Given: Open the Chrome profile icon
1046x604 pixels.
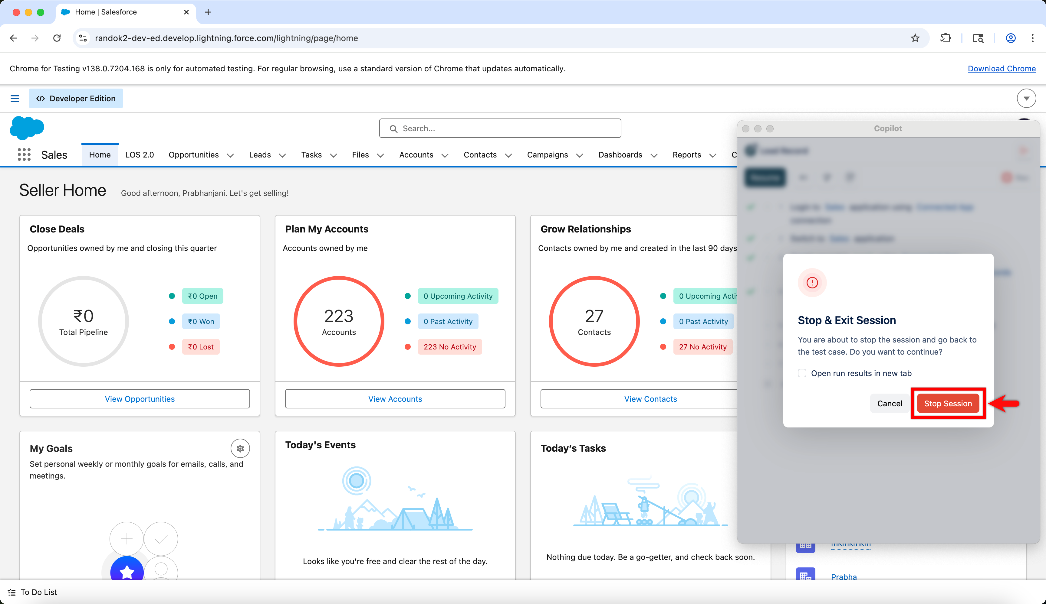Looking at the screenshot, I should click(1010, 38).
